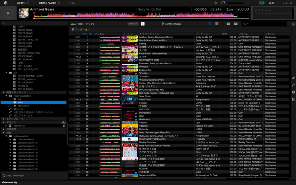
Task: Click the green battery indicator in top bar
Action: point(262,3)
